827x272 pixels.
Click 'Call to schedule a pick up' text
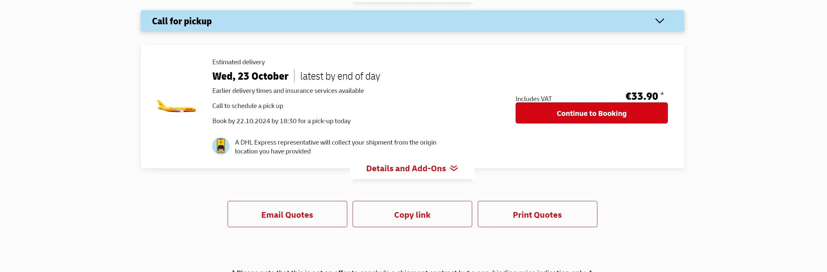click(247, 106)
